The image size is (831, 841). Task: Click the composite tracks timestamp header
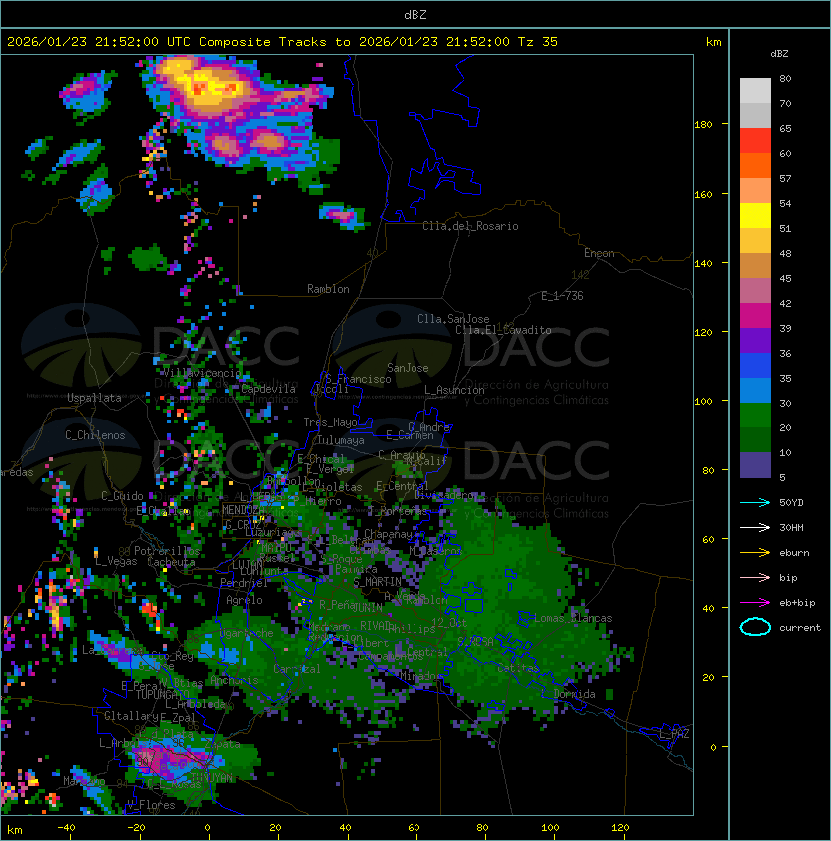tap(283, 42)
